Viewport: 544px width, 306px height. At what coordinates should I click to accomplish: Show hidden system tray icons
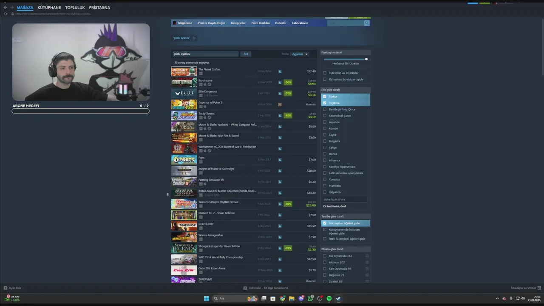[497, 298]
